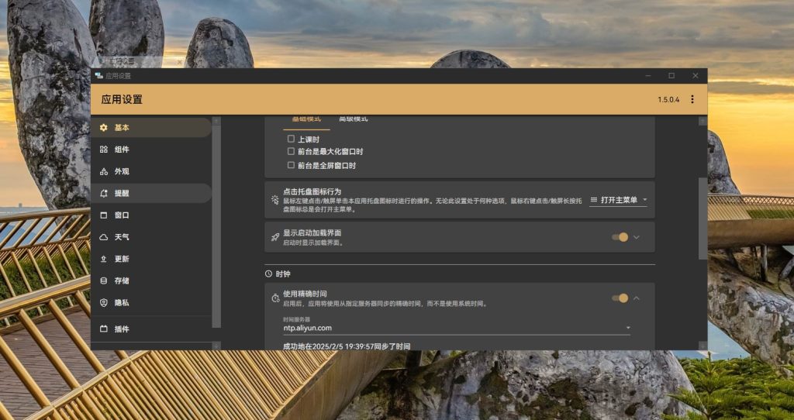Click the 时间服务器 label

(296, 319)
